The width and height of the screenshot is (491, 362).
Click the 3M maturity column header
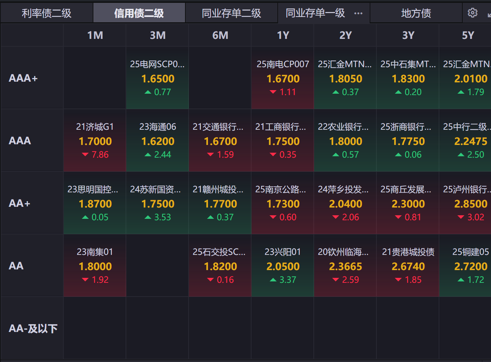(x=157, y=35)
